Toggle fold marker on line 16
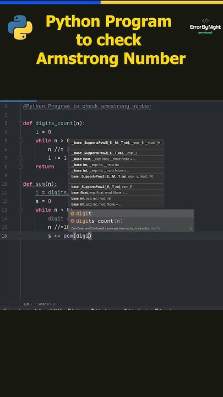Viewport: 223px width, 397px height. [x=20, y=236]
